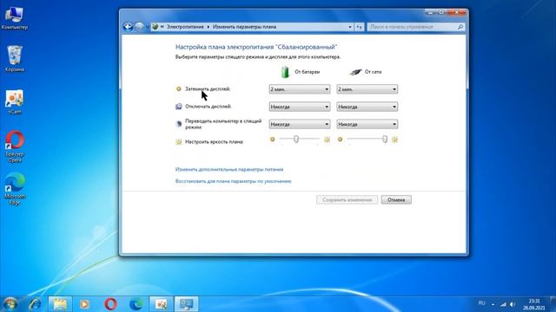
Task: Click the Control Panel taskbar button
Action: (187, 304)
